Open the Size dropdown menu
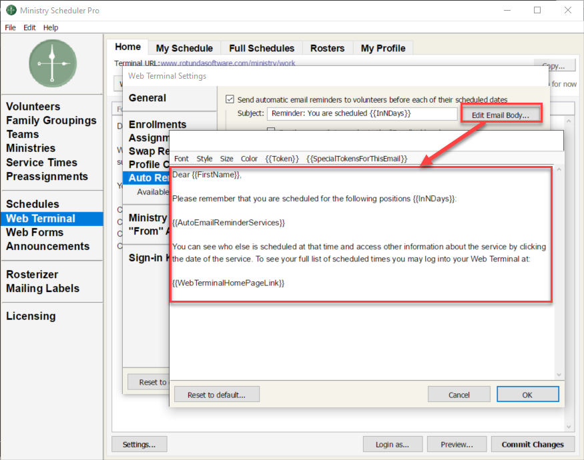Image resolution: width=584 pixels, height=460 pixels. click(226, 159)
